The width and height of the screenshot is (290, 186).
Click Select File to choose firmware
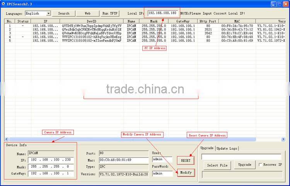(217, 165)
